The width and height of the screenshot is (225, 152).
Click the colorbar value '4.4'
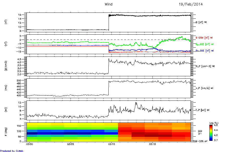pyautogui.click(x=216, y=130)
